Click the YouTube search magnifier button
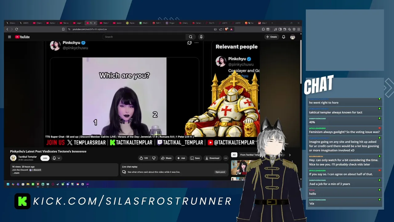This screenshot has height=222, width=394. click(191, 37)
